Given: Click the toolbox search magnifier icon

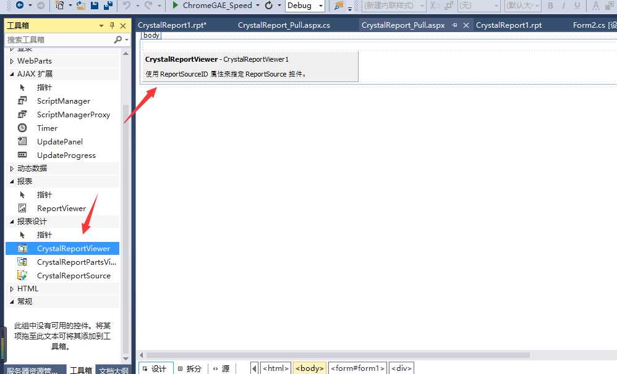Looking at the screenshot, I should (117, 39).
